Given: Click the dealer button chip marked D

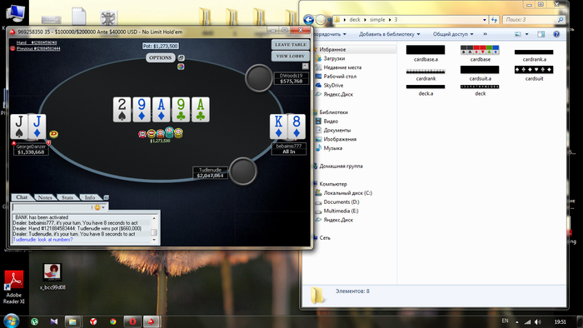Looking at the screenshot, I should click(54, 134).
